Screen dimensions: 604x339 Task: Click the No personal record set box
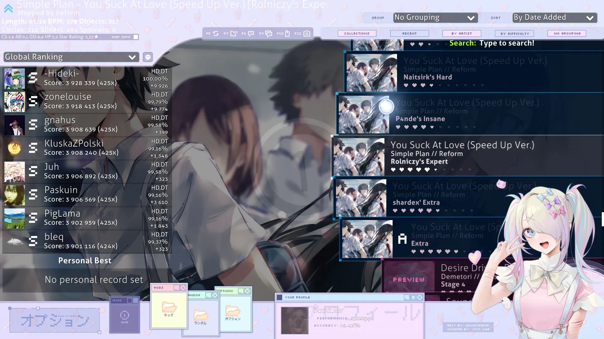(x=87, y=280)
